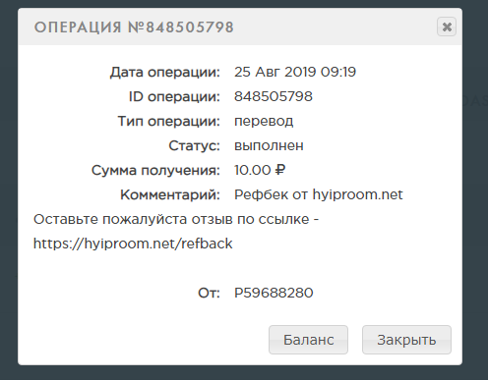The width and height of the screenshot is (488, 380).
Task: Select the ID операции value 848505798
Action: point(274,96)
